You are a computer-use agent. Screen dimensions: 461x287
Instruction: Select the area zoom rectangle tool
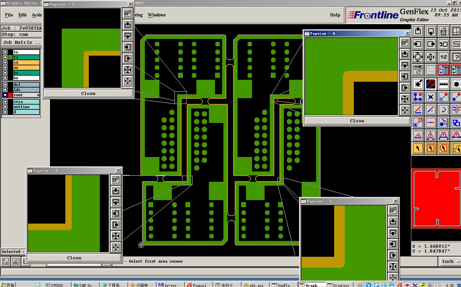pyautogui.click(x=431, y=84)
